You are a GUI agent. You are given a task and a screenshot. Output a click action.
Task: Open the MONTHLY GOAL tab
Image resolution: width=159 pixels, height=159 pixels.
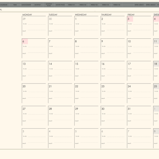49,5
